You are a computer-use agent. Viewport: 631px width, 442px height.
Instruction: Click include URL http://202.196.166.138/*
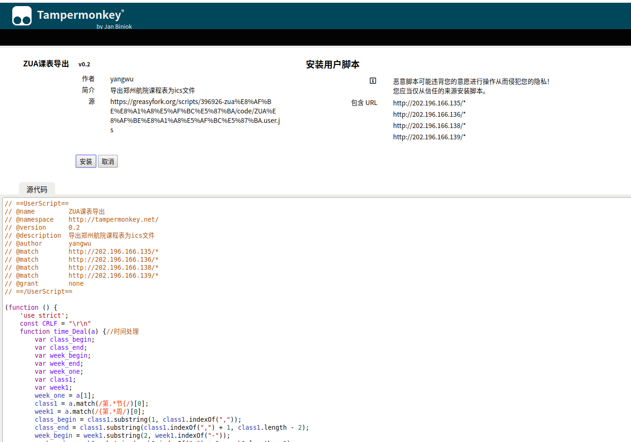click(429, 126)
